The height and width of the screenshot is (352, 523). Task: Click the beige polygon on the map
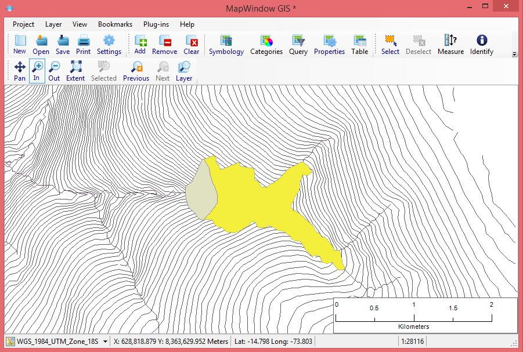tap(201, 193)
